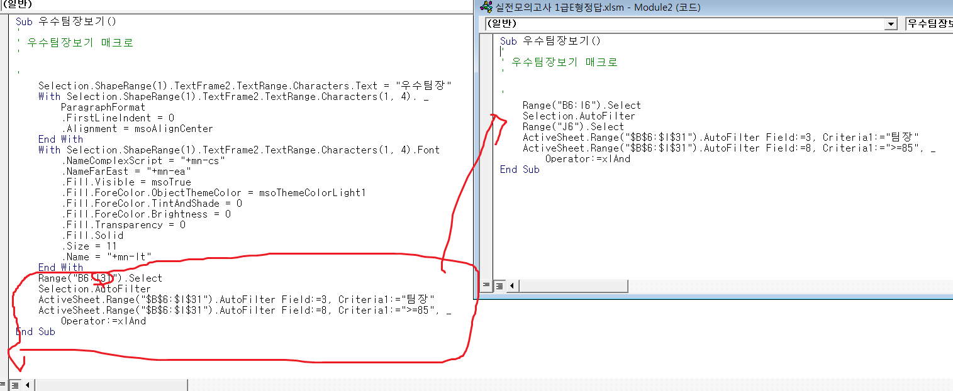Click the horizontal scrollbar thumb in Module2 window
Viewport: 953px width, 391px height.
[x=572, y=286]
